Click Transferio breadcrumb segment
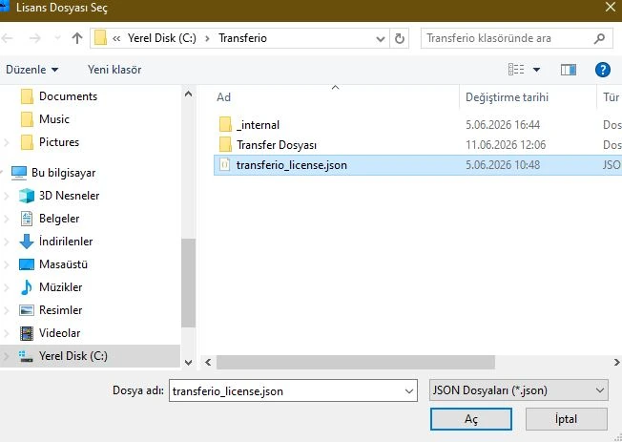This screenshot has width=622, height=442. click(x=242, y=38)
